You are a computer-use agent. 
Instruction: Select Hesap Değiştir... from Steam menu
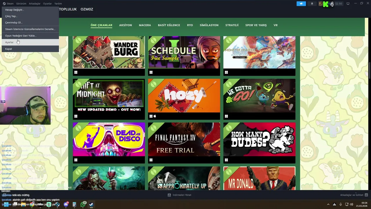[30, 10]
